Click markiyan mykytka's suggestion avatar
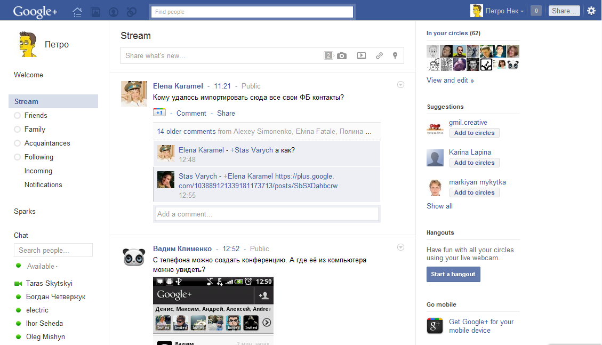 click(435, 188)
